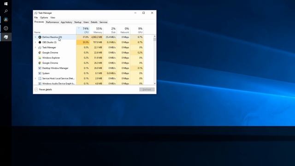This screenshot has height=166, width=295.
Task: Switch to DaVinci Resolve on the taskbar
Action: [6, 19]
